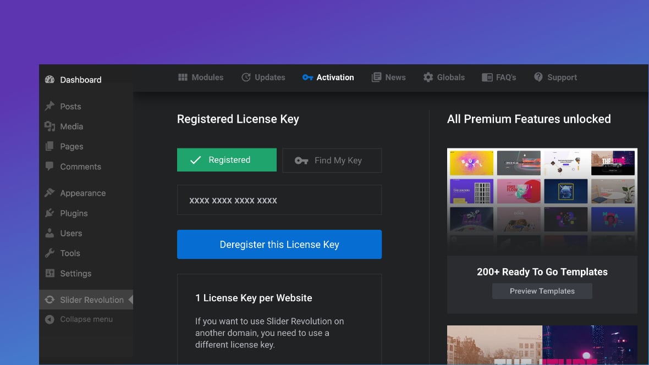Click the News newspaper icon
Viewport: 649px width, 365px height.
[x=376, y=77]
